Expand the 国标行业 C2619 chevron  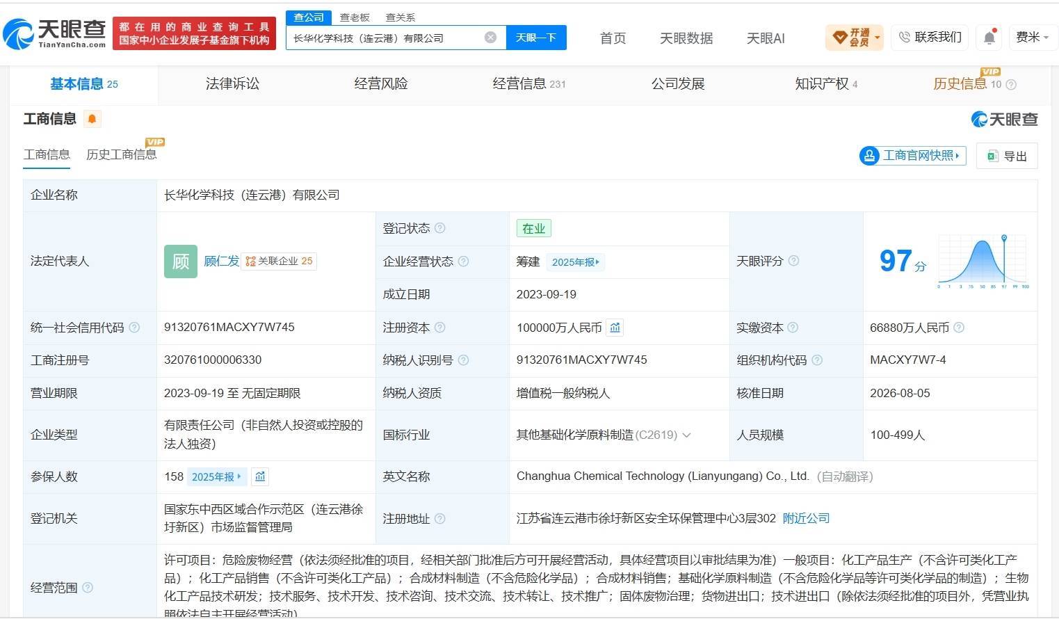[x=687, y=435]
